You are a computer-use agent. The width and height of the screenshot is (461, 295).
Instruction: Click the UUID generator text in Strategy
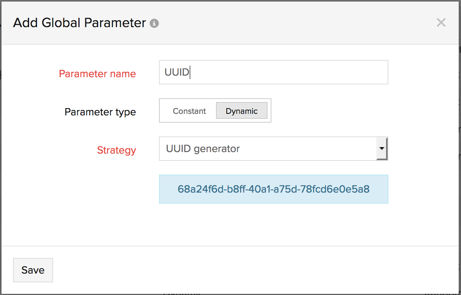[203, 149]
